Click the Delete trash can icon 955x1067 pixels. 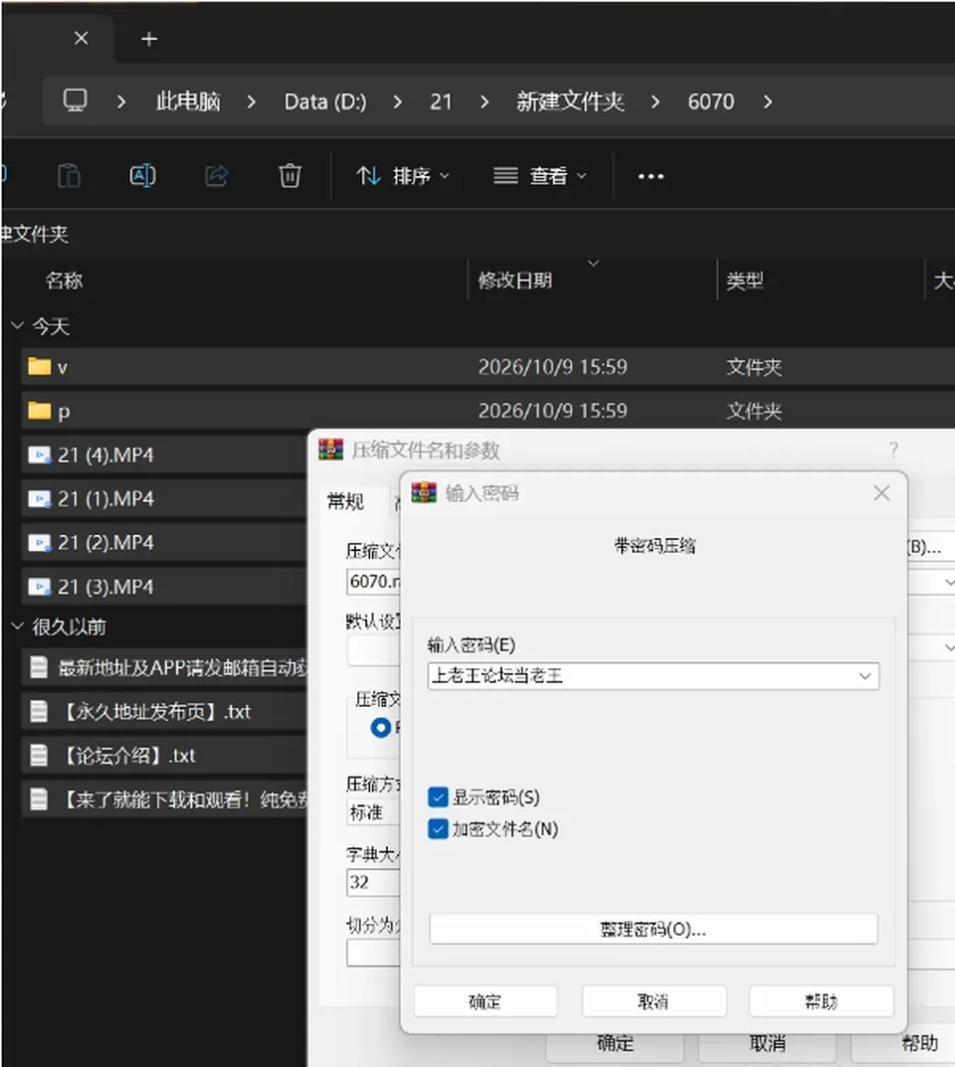coord(289,176)
